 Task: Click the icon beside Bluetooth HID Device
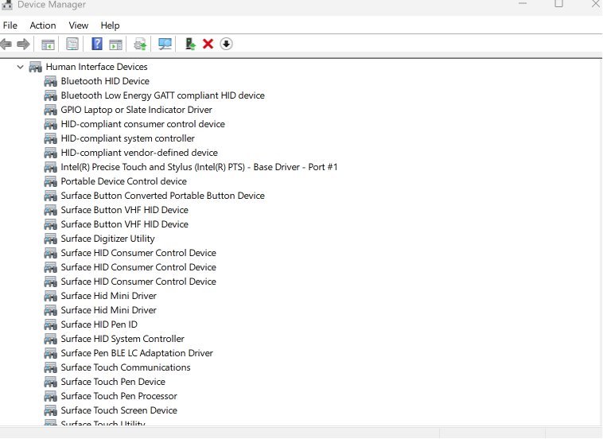click(50, 81)
